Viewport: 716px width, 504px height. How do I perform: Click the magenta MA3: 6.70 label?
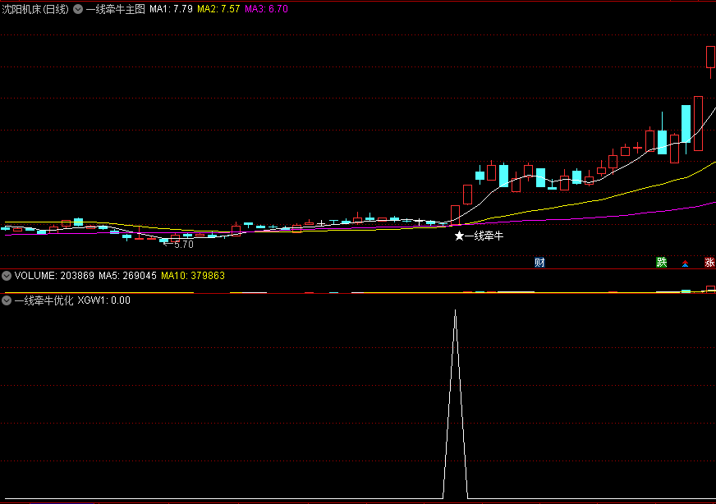266,9
